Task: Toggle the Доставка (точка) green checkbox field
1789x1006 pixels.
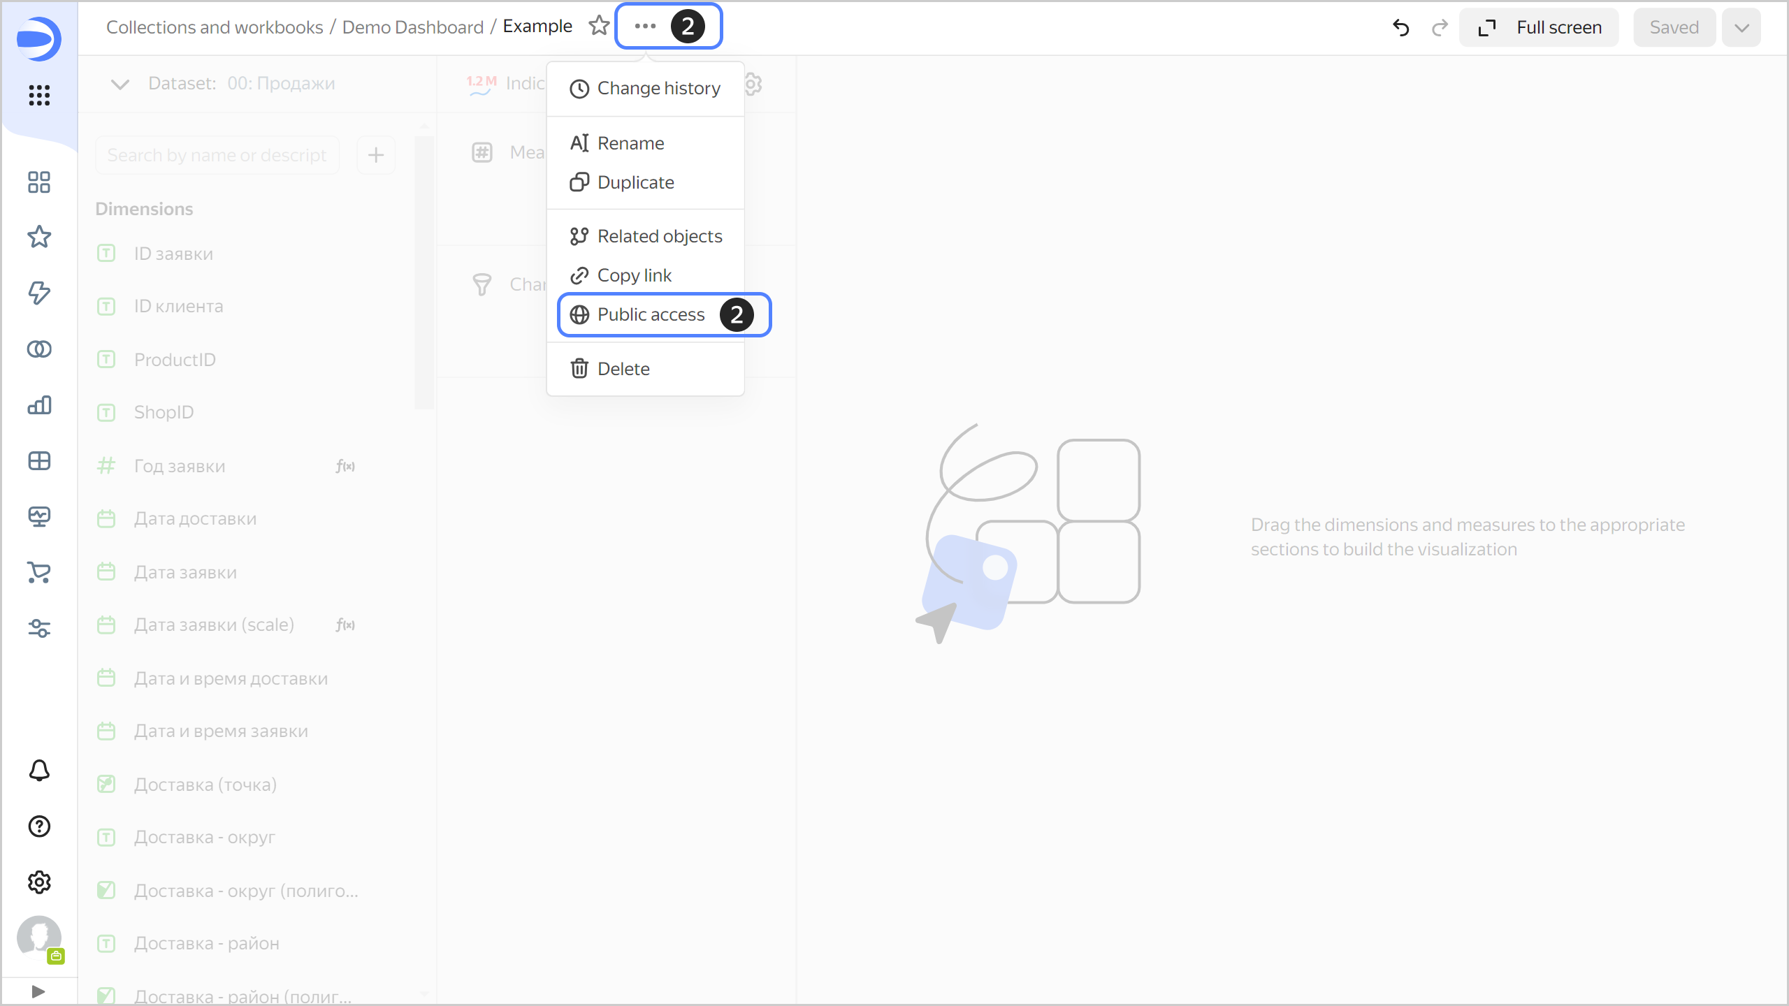Action: (106, 784)
